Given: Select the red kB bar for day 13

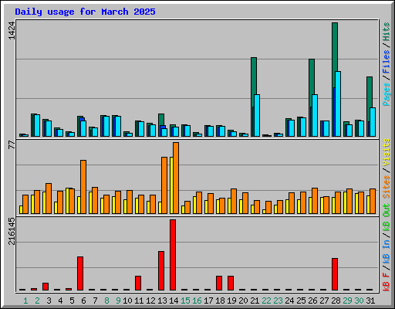Looking at the screenshot, I should click(x=161, y=270).
